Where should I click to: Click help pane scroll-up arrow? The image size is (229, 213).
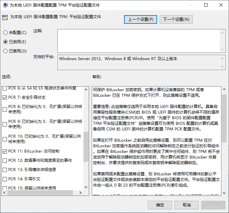click(224, 89)
